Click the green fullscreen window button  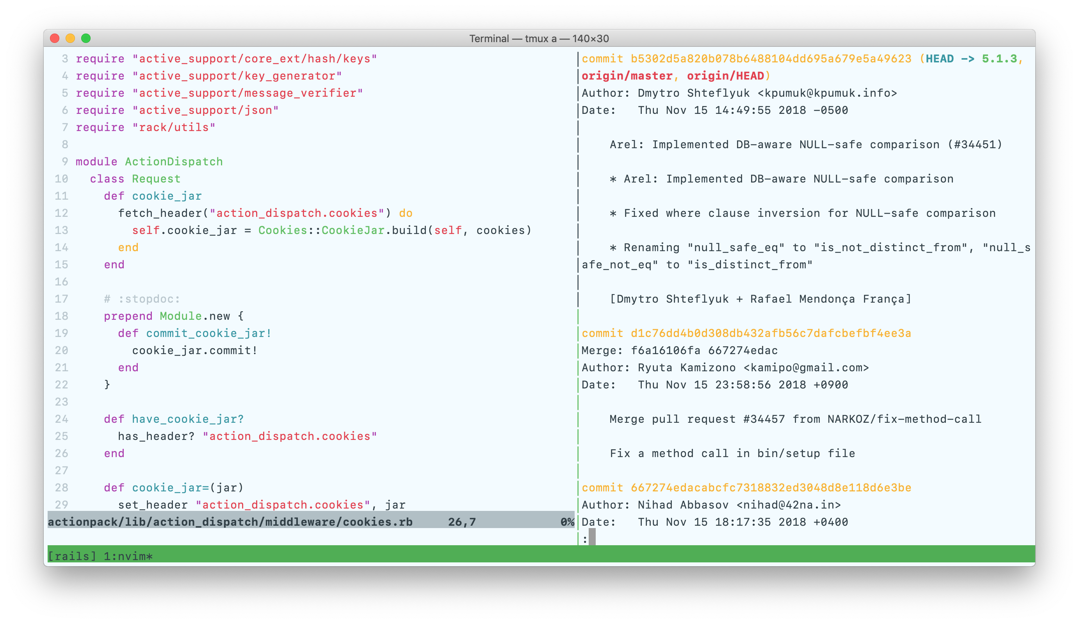86,39
